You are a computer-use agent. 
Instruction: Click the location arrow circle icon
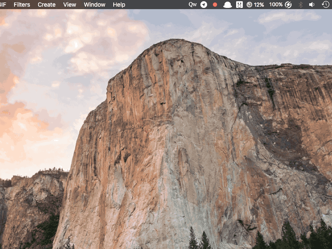[x=204, y=5]
